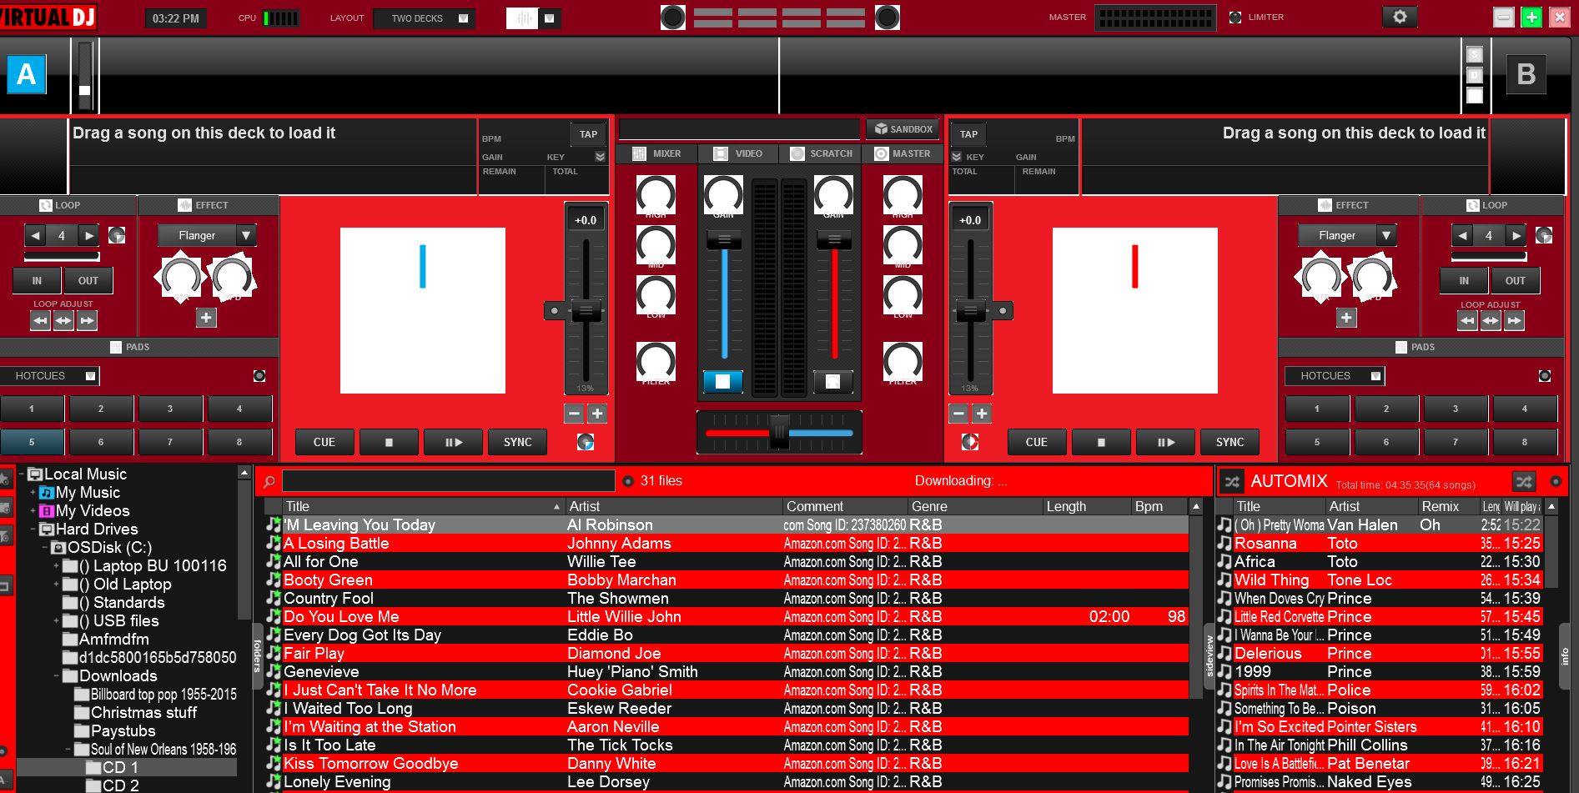Image resolution: width=1579 pixels, height=793 pixels.
Task: Toggle left channel headphone PFL button
Action: point(722,381)
